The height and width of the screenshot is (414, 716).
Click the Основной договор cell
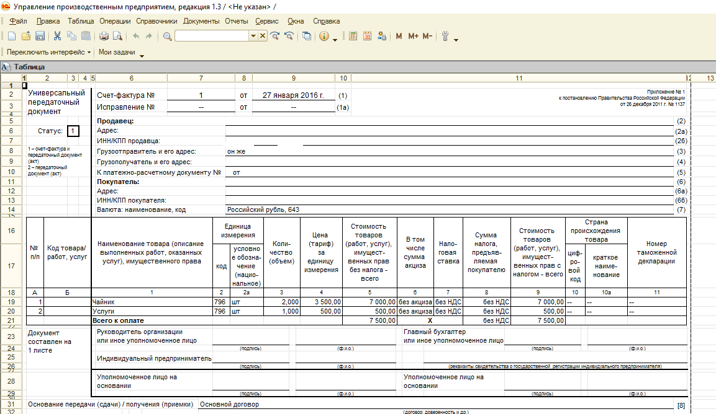click(x=437, y=405)
